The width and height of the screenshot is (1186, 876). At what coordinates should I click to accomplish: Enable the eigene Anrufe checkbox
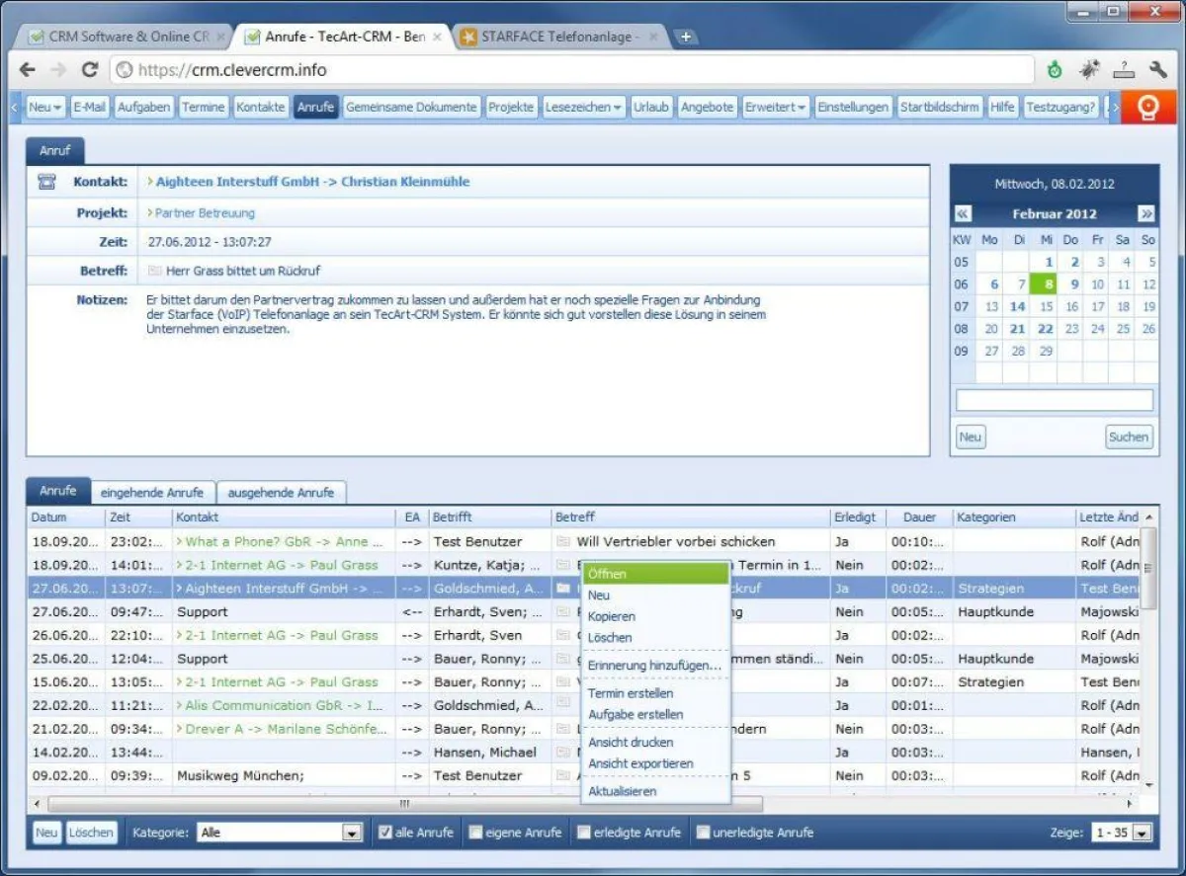click(476, 833)
